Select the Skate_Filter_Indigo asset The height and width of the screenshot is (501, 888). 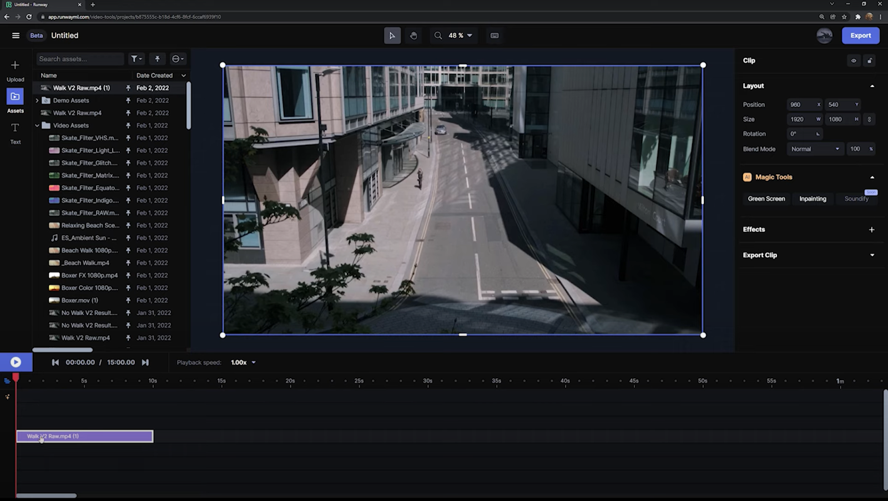pos(110,200)
